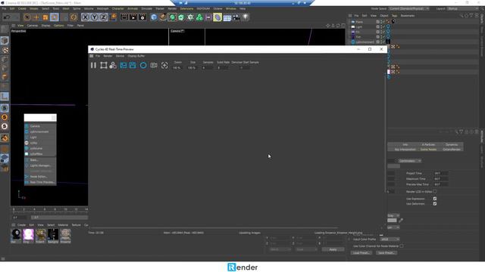Toggle Use Color Channel for Node Material checkbox

(x=401, y=246)
